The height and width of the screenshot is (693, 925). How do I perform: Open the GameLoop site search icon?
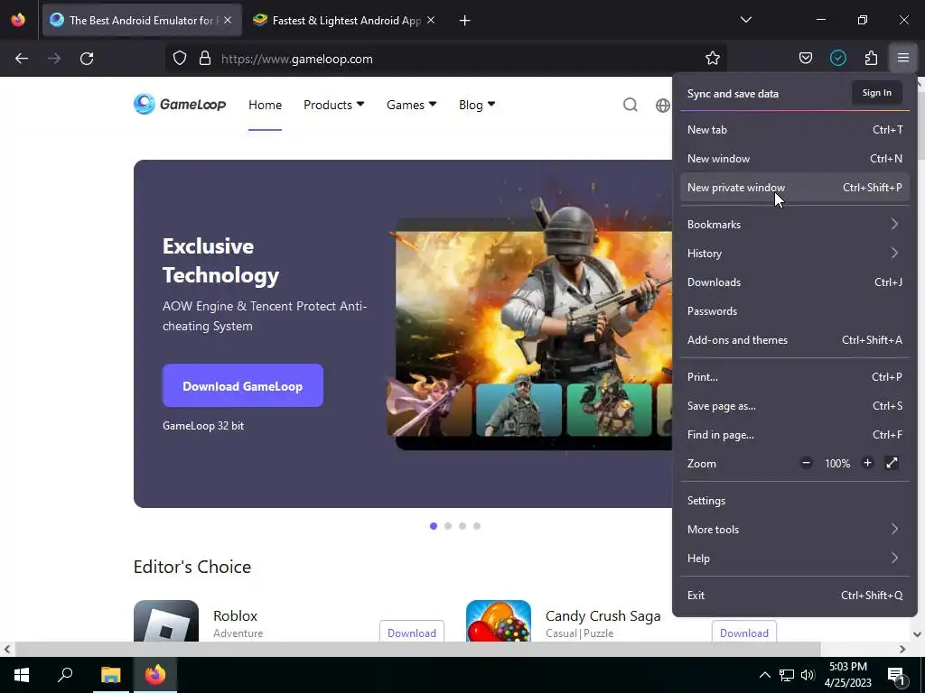point(630,105)
